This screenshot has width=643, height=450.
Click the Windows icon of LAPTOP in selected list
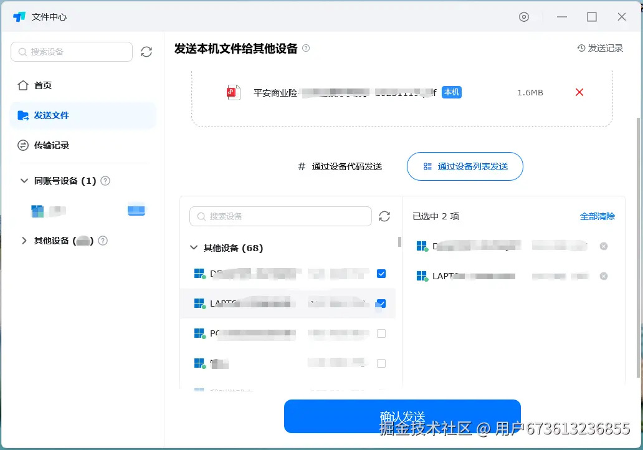422,276
